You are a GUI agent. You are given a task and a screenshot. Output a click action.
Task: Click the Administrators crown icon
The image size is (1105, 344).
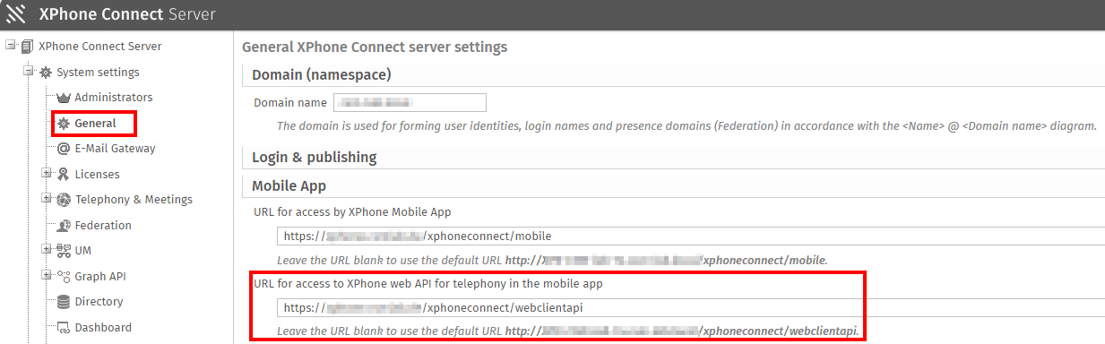(64, 97)
